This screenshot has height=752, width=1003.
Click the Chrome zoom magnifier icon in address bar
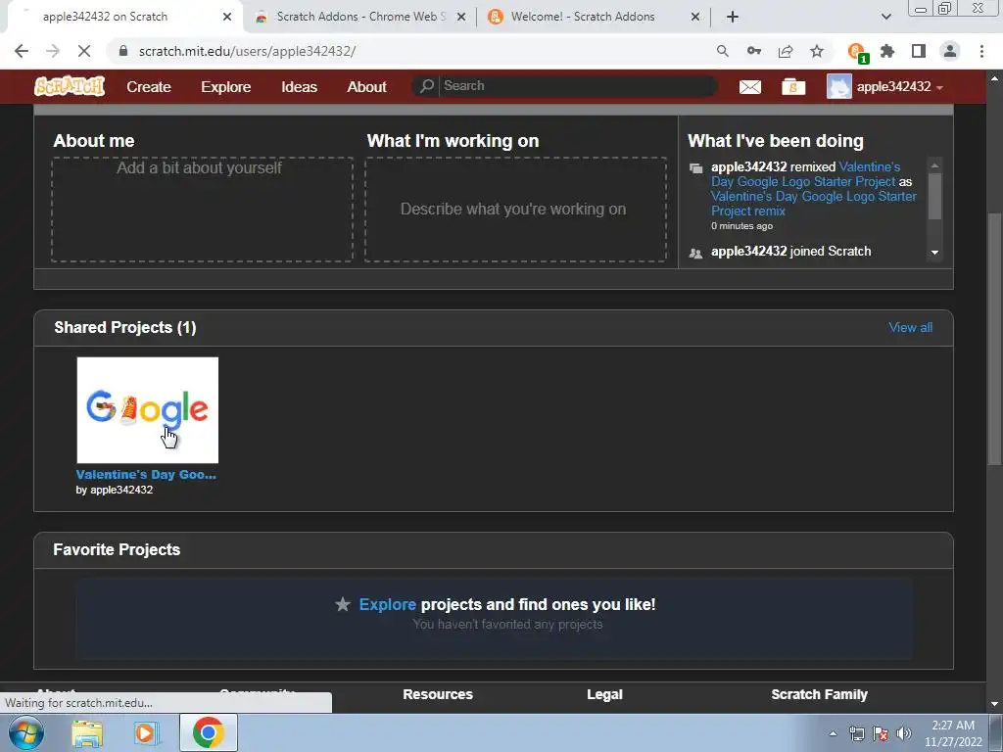tap(722, 51)
